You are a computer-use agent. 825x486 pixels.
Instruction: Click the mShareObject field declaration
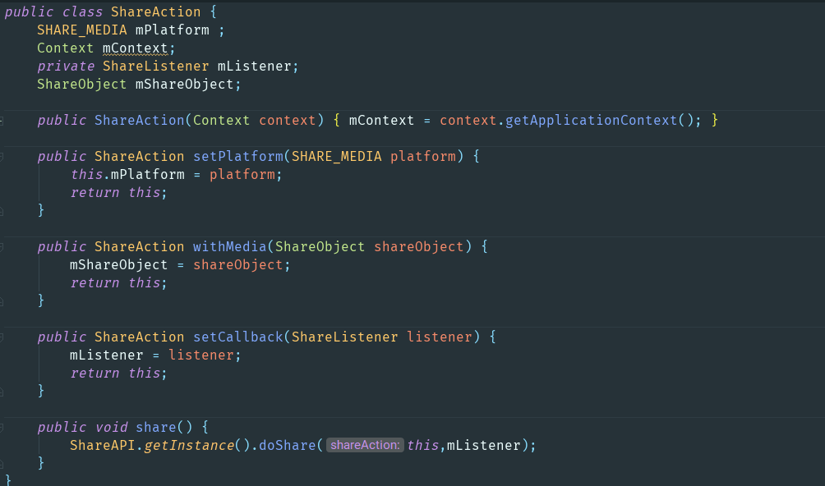tap(184, 84)
